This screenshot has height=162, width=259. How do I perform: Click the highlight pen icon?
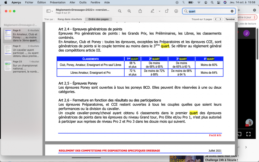click(x=153, y=11)
